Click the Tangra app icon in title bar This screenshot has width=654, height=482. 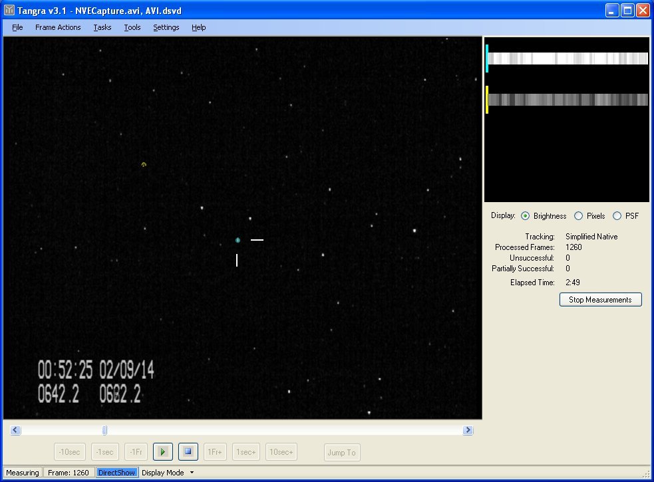9,11
